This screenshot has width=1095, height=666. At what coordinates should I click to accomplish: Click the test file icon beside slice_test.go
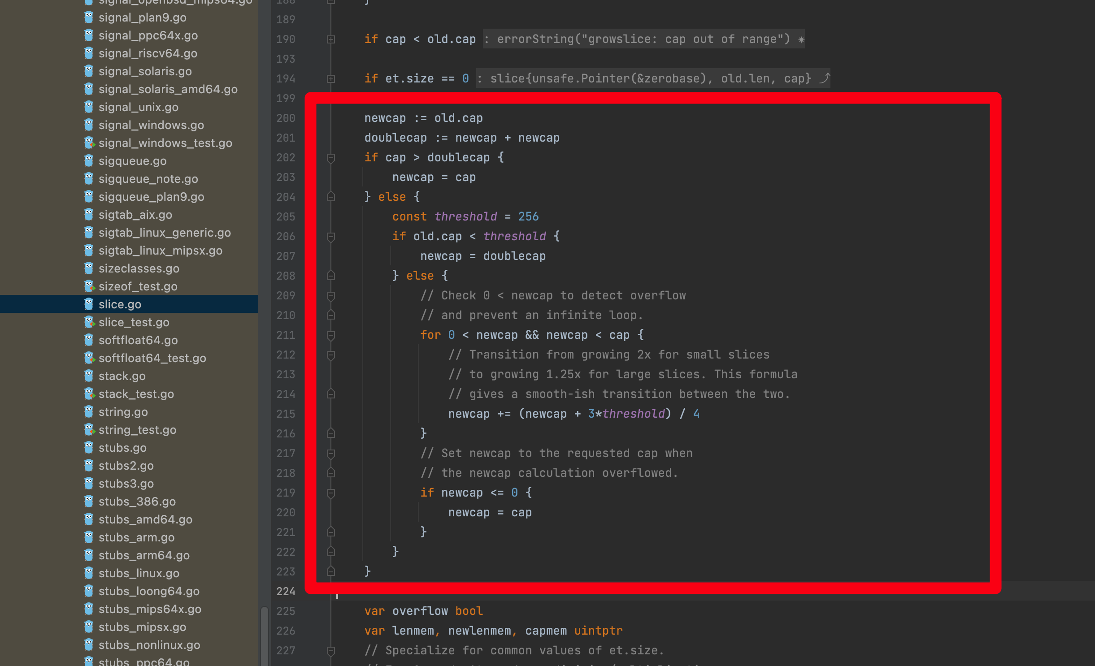(89, 322)
